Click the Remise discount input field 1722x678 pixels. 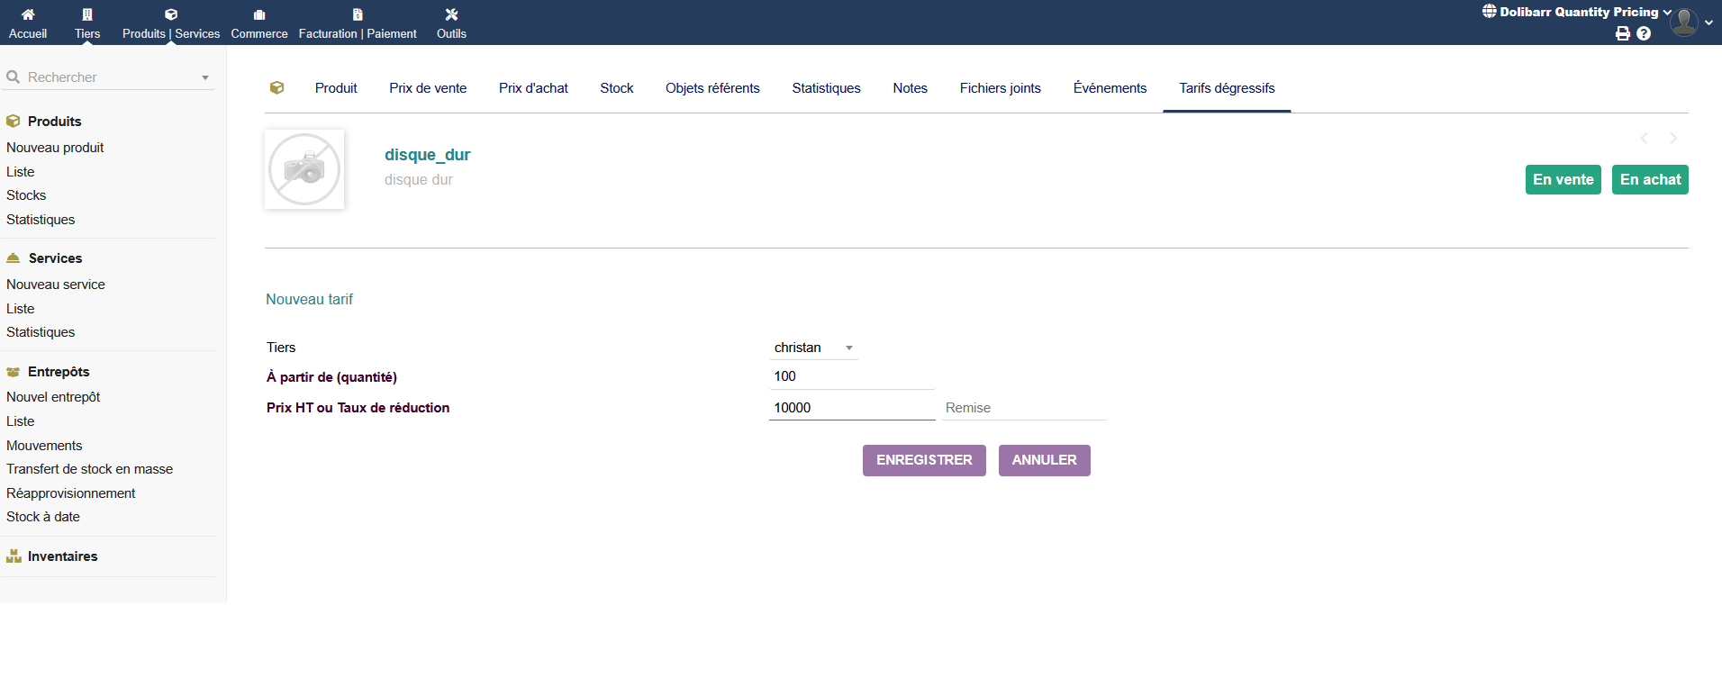tap(1023, 408)
